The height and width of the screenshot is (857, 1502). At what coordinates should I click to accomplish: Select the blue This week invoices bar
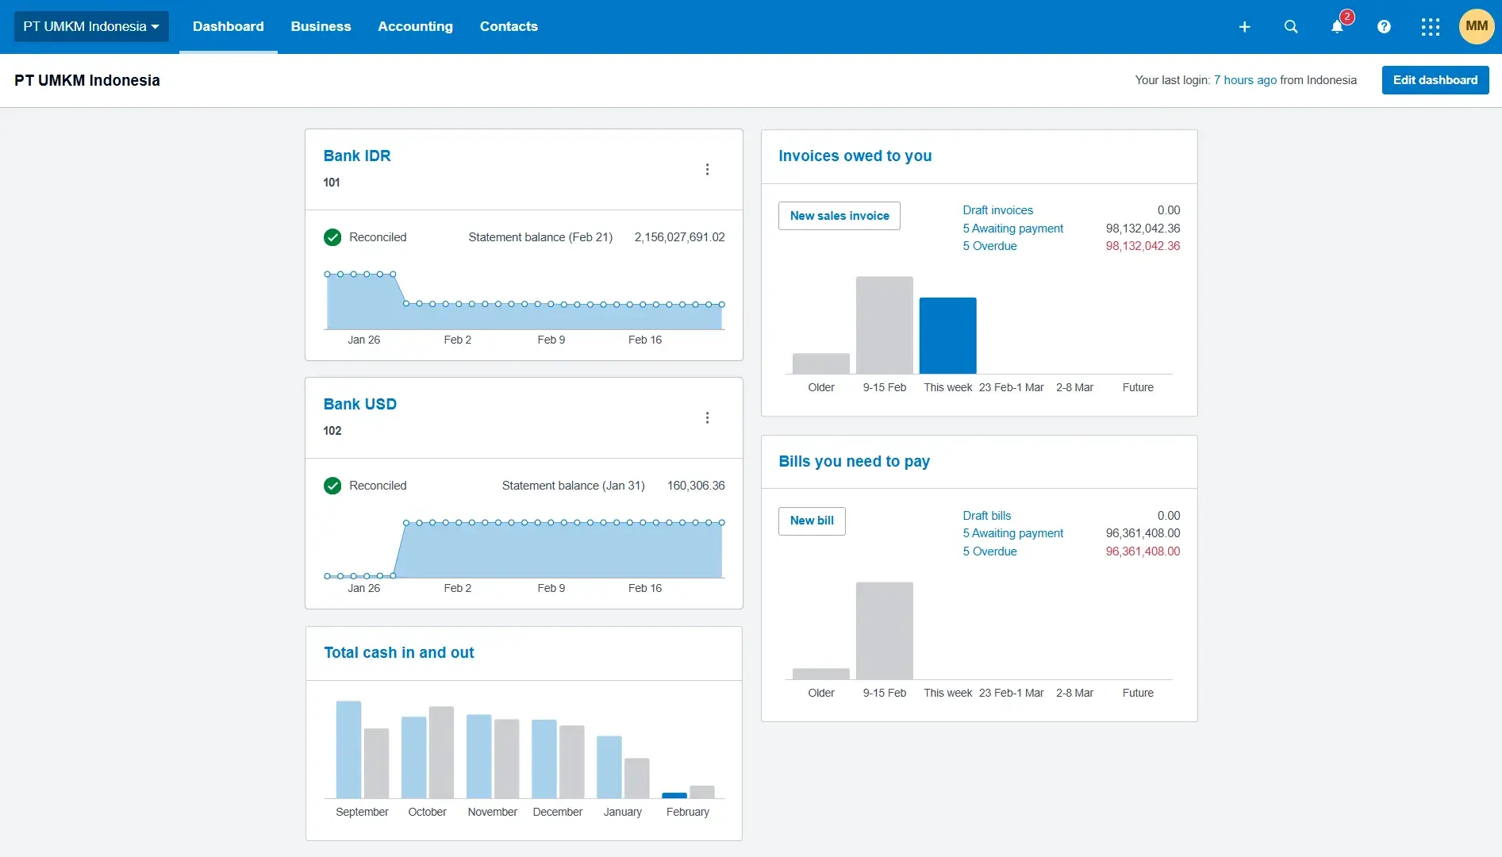point(947,336)
